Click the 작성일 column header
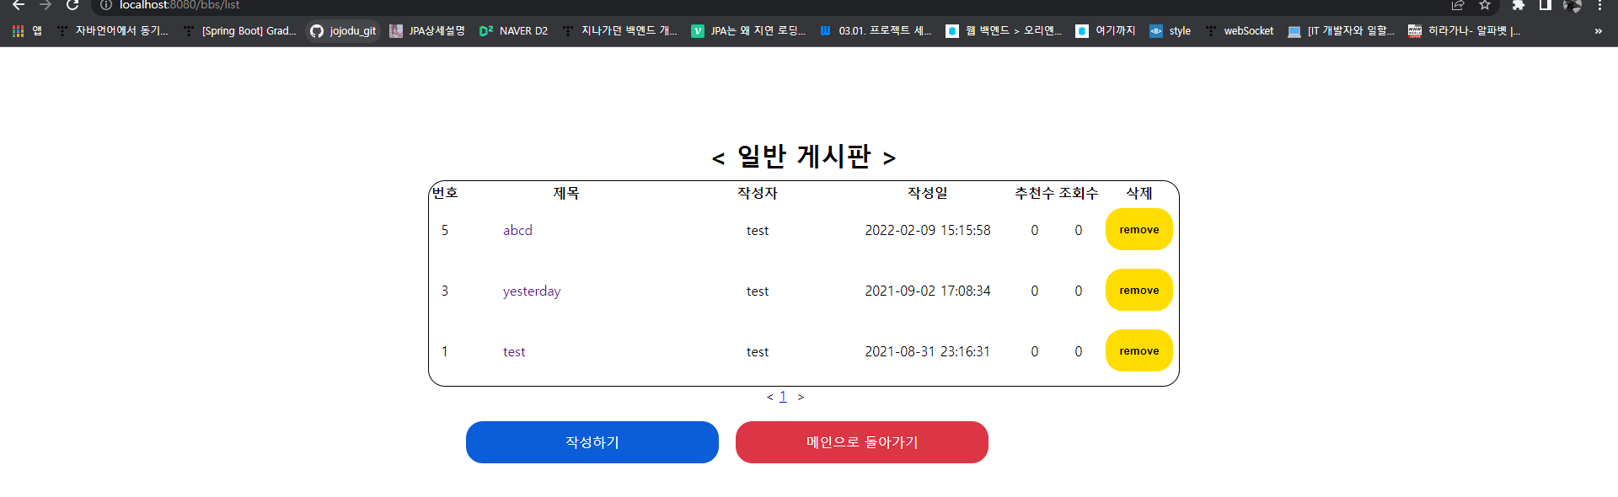The height and width of the screenshot is (497, 1618). point(928,193)
